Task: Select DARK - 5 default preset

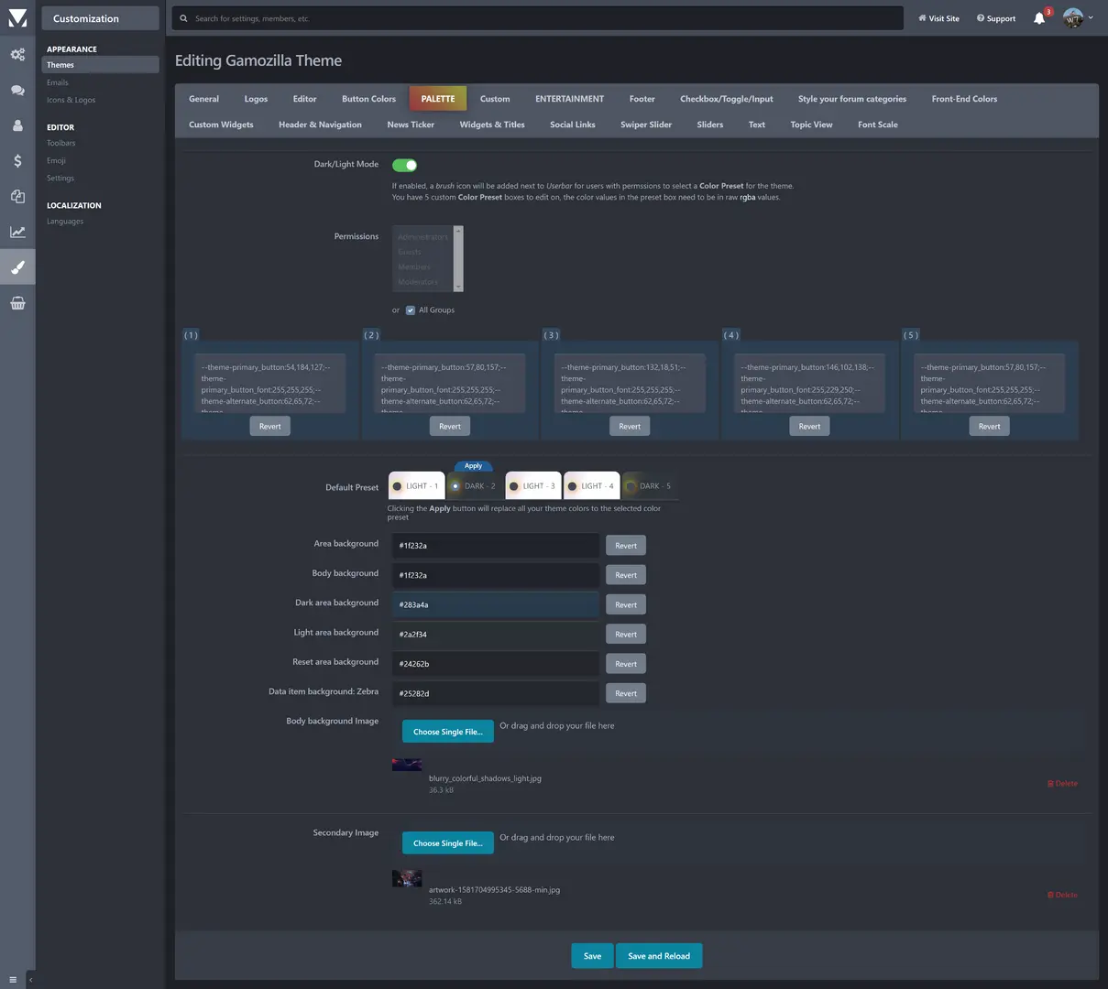Action: 649,486
